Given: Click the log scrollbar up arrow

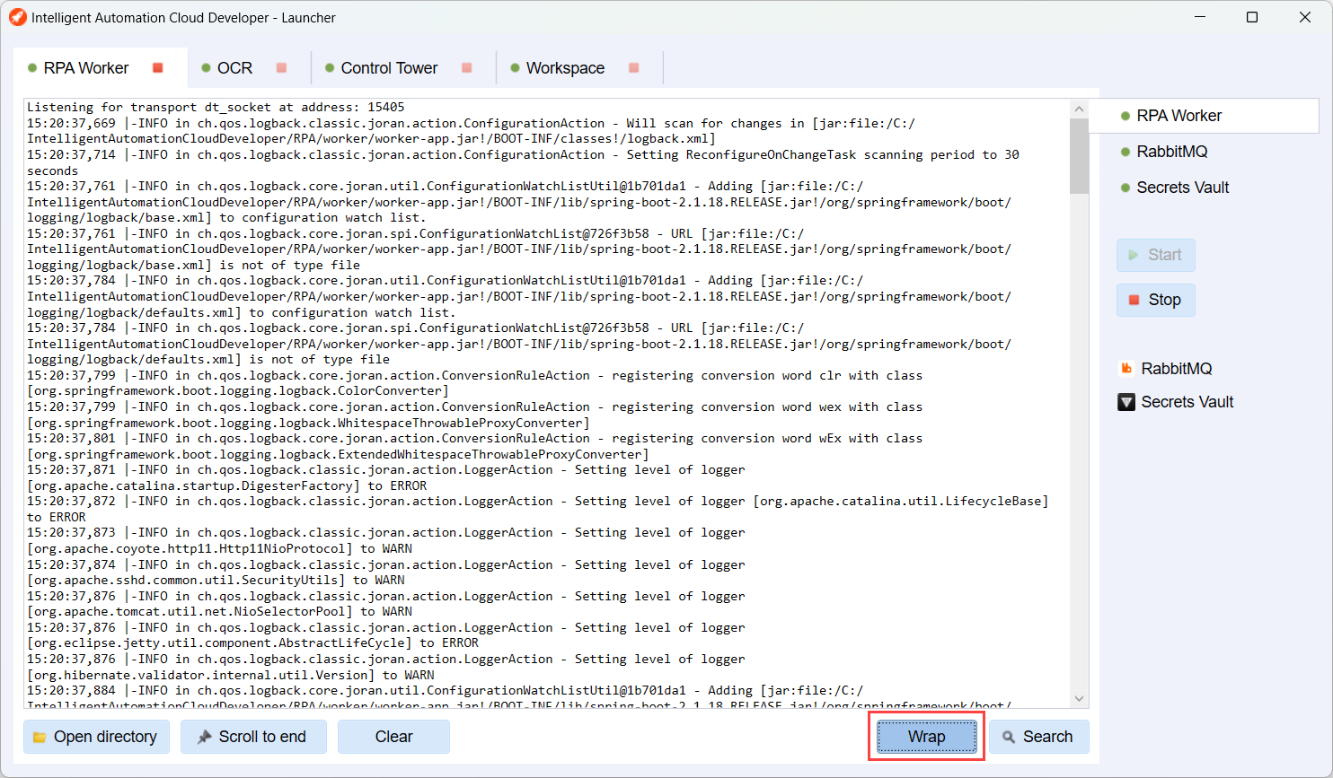Looking at the screenshot, I should pyautogui.click(x=1080, y=109).
